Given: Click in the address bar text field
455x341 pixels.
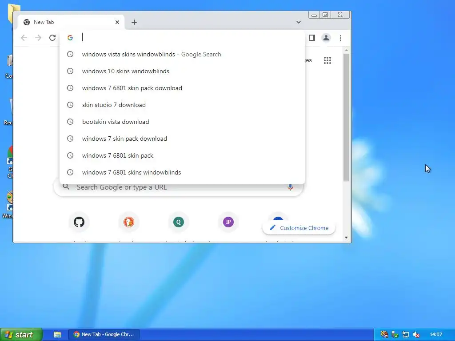Looking at the screenshot, I should point(192,38).
